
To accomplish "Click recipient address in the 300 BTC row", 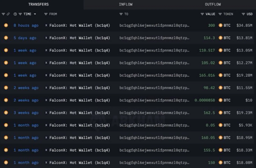I will click(x=154, y=25).
